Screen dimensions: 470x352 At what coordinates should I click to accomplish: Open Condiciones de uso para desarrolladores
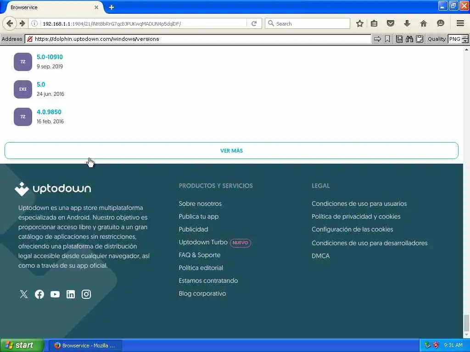(x=369, y=243)
